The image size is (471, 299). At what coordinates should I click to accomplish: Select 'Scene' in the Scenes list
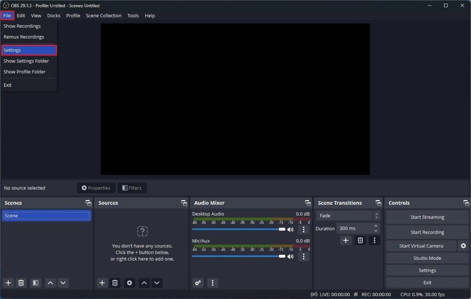click(46, 215)
